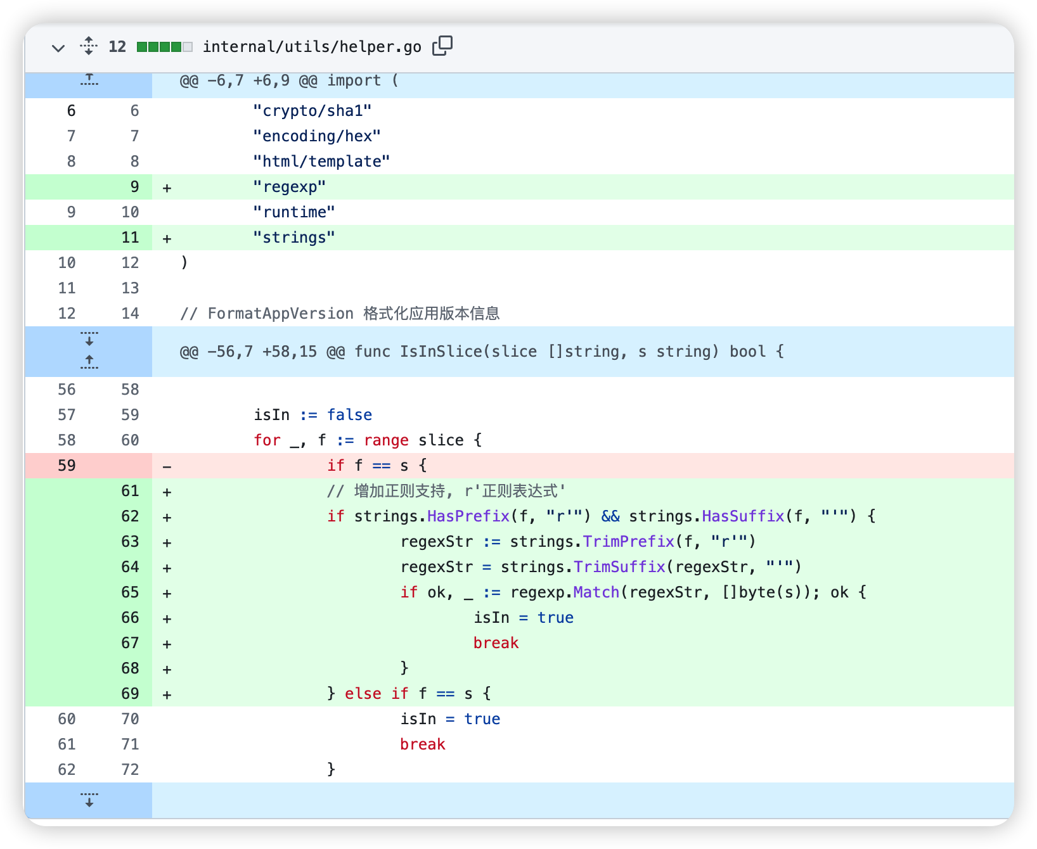Click the plus marker on line 65
Viewport: 1037px width, 849px height.
(x=167, y=594)
